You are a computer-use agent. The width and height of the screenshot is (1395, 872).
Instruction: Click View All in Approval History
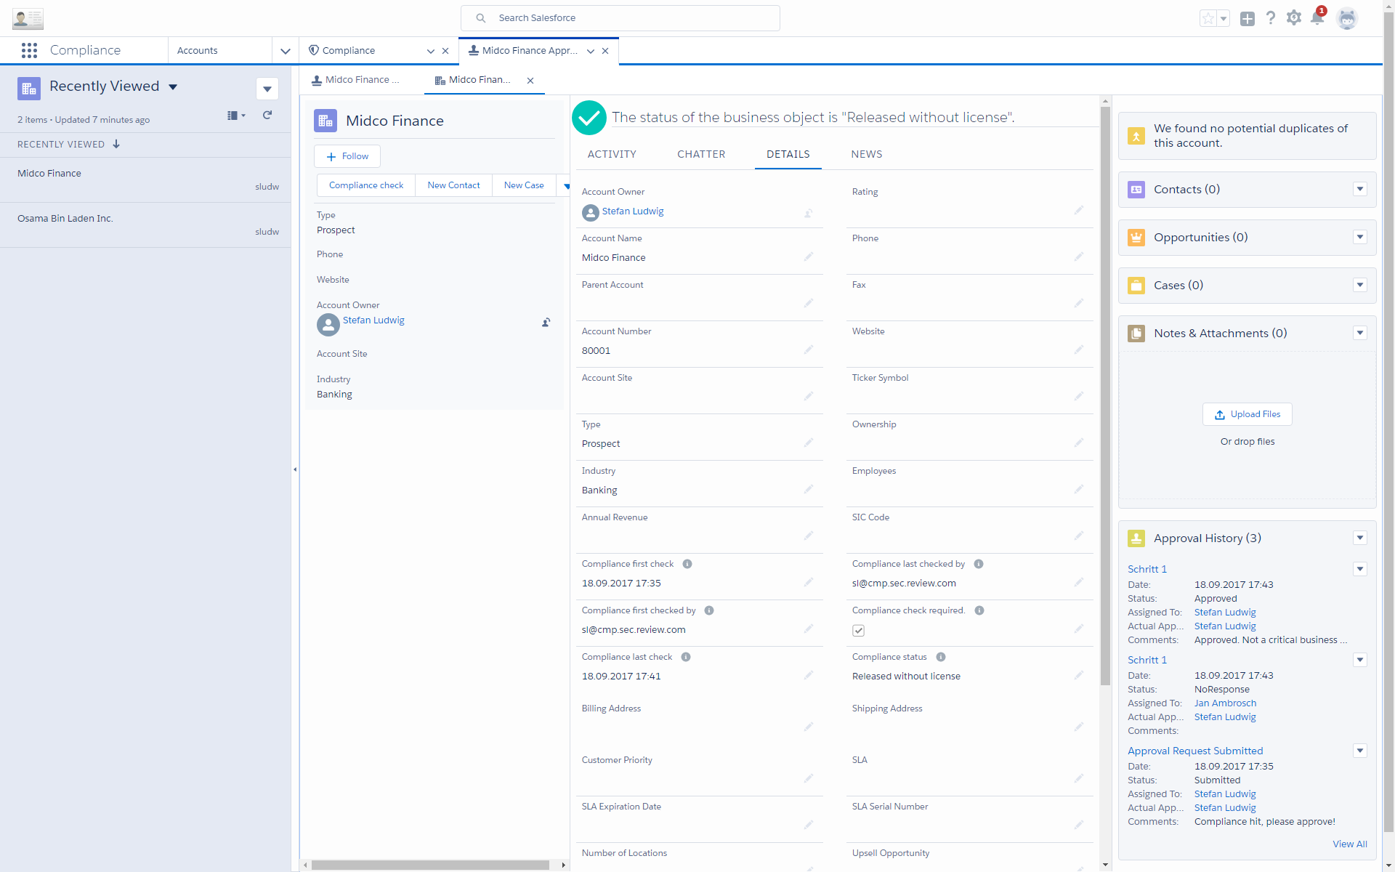1350,844
